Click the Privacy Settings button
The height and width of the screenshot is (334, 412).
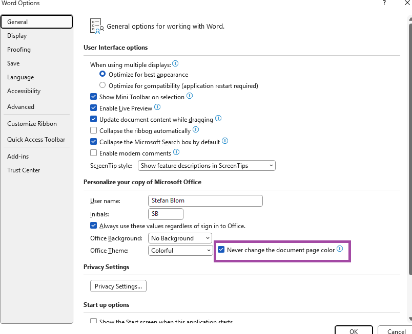point(118,286)
